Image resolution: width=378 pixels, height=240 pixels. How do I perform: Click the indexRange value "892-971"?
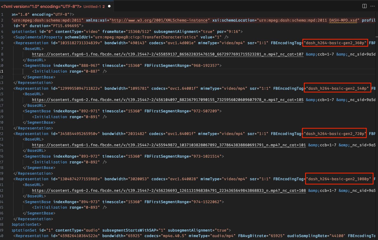[90, 111]
